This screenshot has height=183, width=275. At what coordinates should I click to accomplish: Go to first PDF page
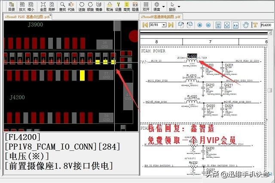(x=145, y=25)
